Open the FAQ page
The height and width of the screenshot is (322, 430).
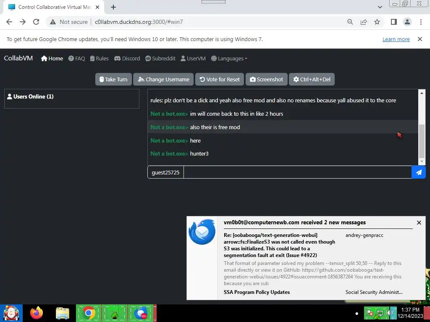(x=77, y=58)
